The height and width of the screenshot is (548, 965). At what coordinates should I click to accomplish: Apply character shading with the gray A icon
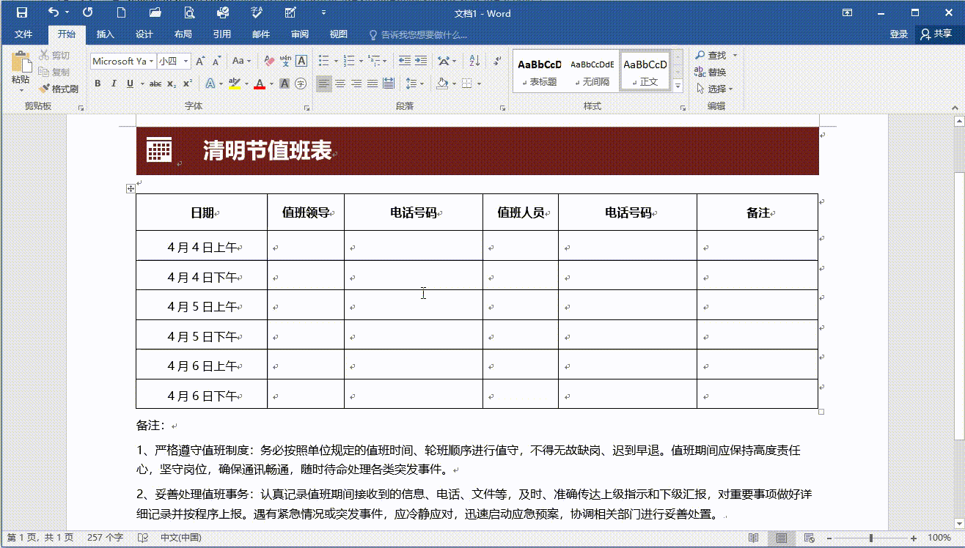coord(285,84)
